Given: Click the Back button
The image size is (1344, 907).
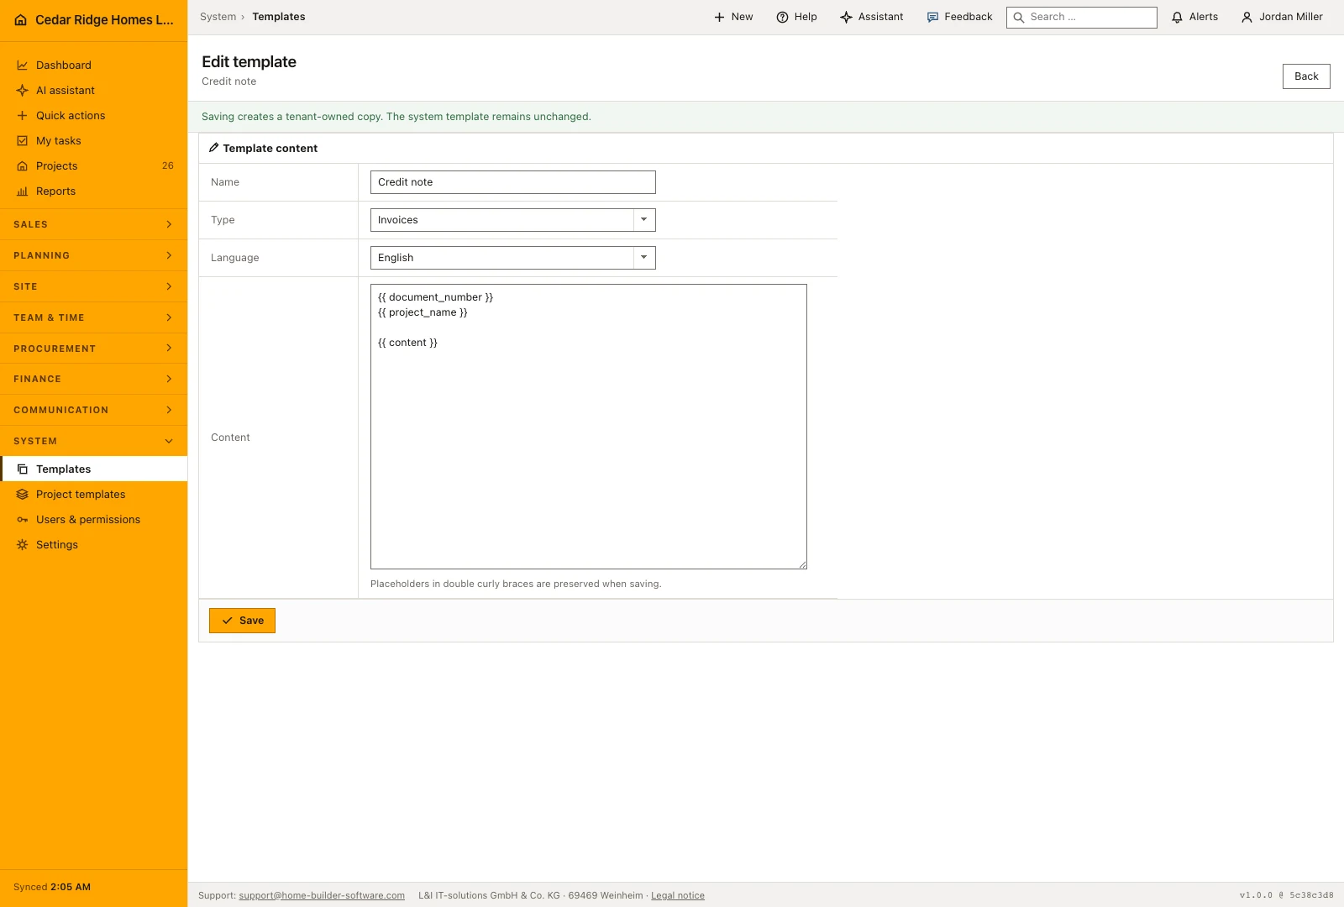Looking at the screenshot, I should point(1306,76).
